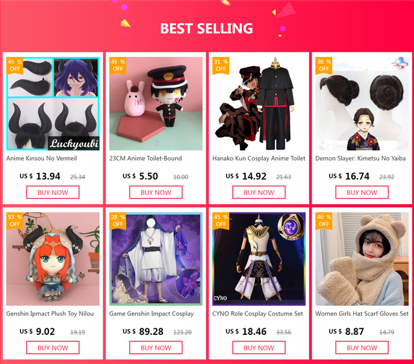The image size is (414, 364).
Task: Click Buy Now under Hanako Kun Cosplay
Action: [x=259, y=192]
